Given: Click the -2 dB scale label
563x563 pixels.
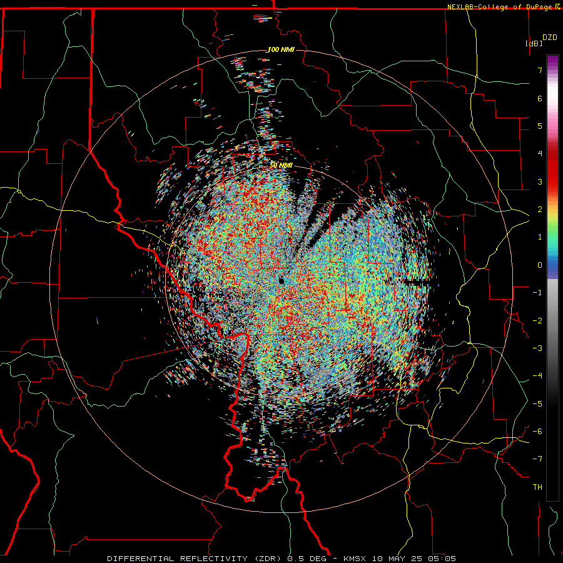Looking at the screenshot, I should (x=537, y=321).
